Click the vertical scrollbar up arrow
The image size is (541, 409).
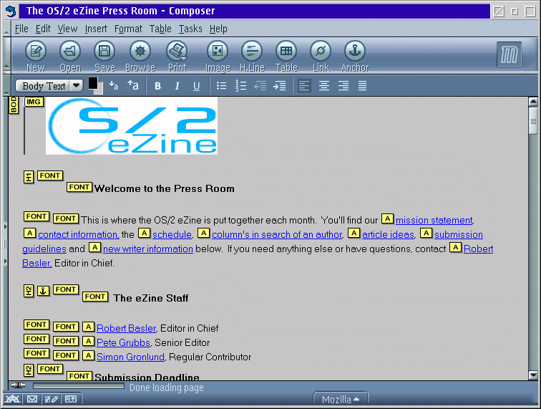coord(532,102)
